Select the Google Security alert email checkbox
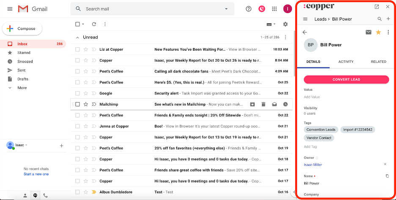Viewport: 396px width, 200px height. pos(77,93)
